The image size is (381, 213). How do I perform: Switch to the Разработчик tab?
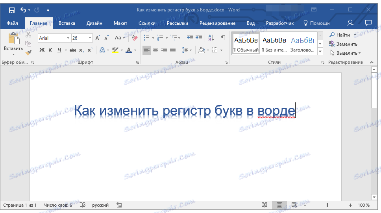point(280,23)
